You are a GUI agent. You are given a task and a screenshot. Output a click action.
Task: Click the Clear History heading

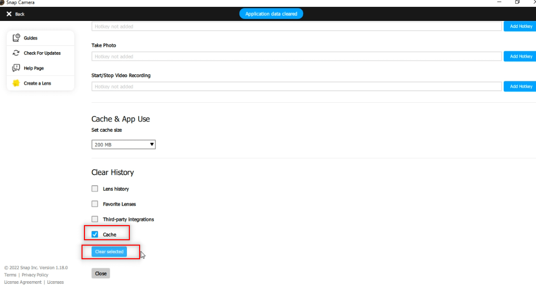pos(112,173)
